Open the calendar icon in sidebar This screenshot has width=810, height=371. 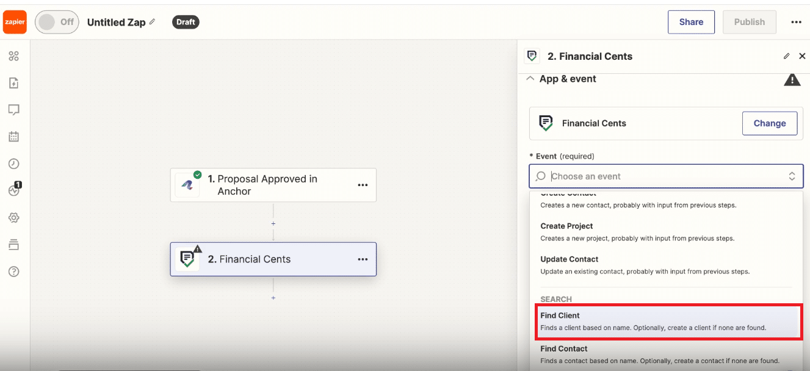point(14,137)
